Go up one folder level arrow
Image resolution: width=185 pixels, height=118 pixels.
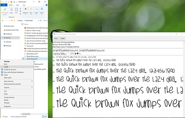pyautogui.click(x=12, y=21)
